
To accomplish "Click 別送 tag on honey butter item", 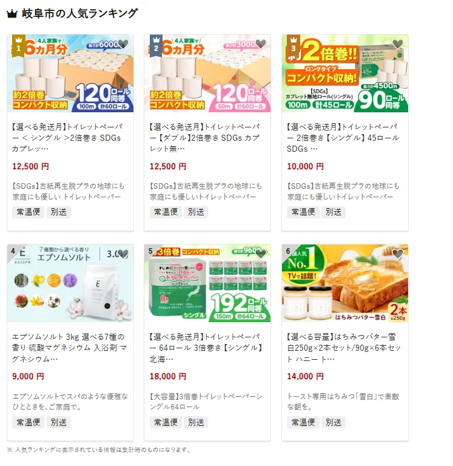I will [334, 422].
